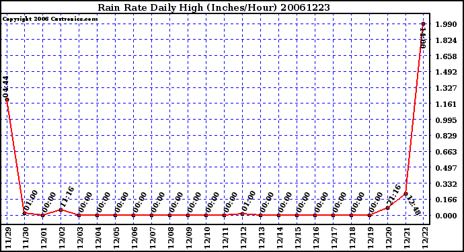Image resolution: width=464 pixels, height=252 pixels.
Task: Click the 12/11 x-axis date label
Action: pos(226,238)
